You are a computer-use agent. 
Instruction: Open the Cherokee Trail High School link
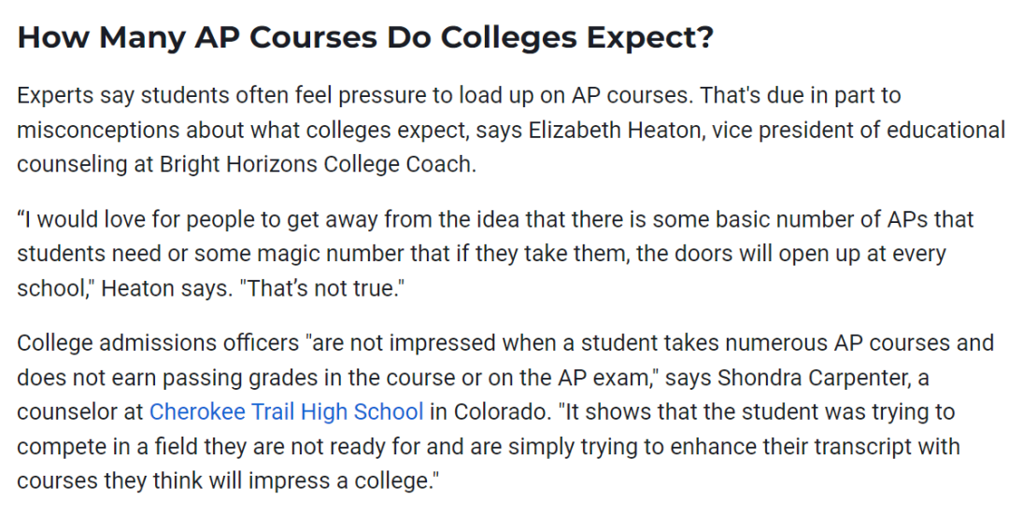[x=286, y=411]
